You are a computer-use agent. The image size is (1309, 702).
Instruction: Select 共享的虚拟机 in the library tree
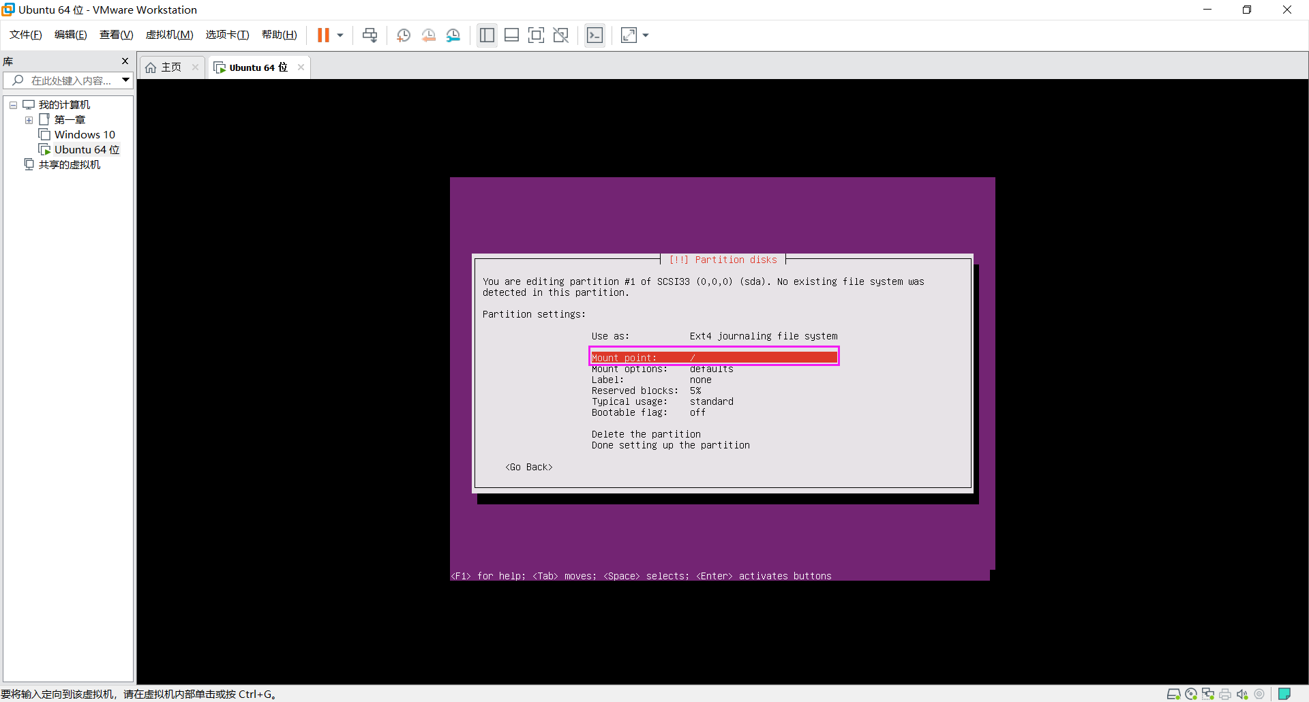(69, 164)
